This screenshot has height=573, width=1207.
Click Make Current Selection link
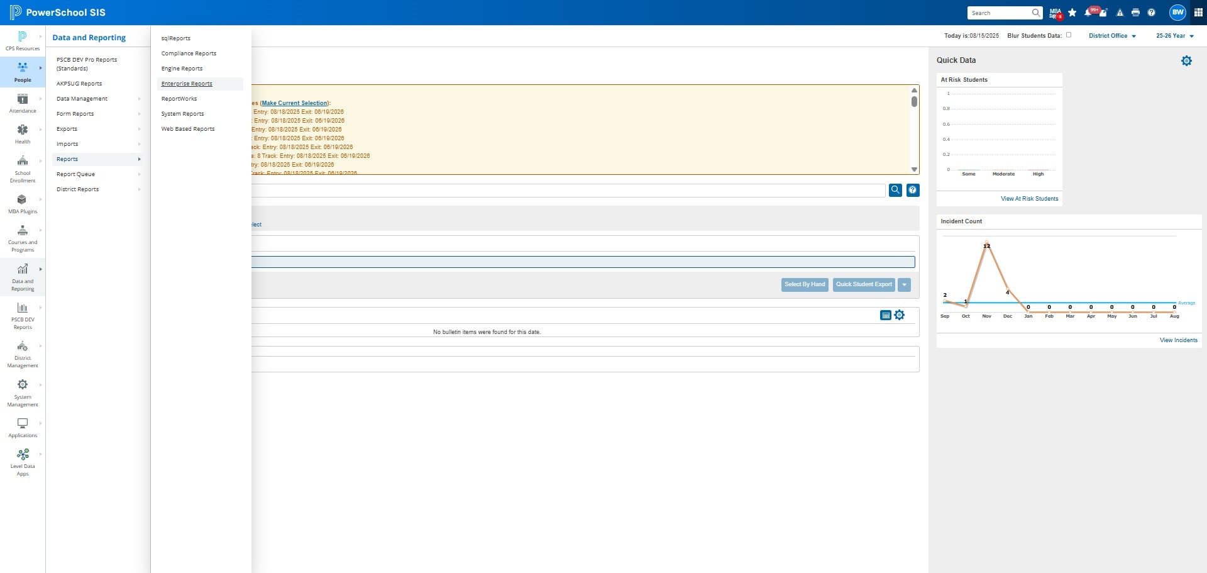(294, 103)
